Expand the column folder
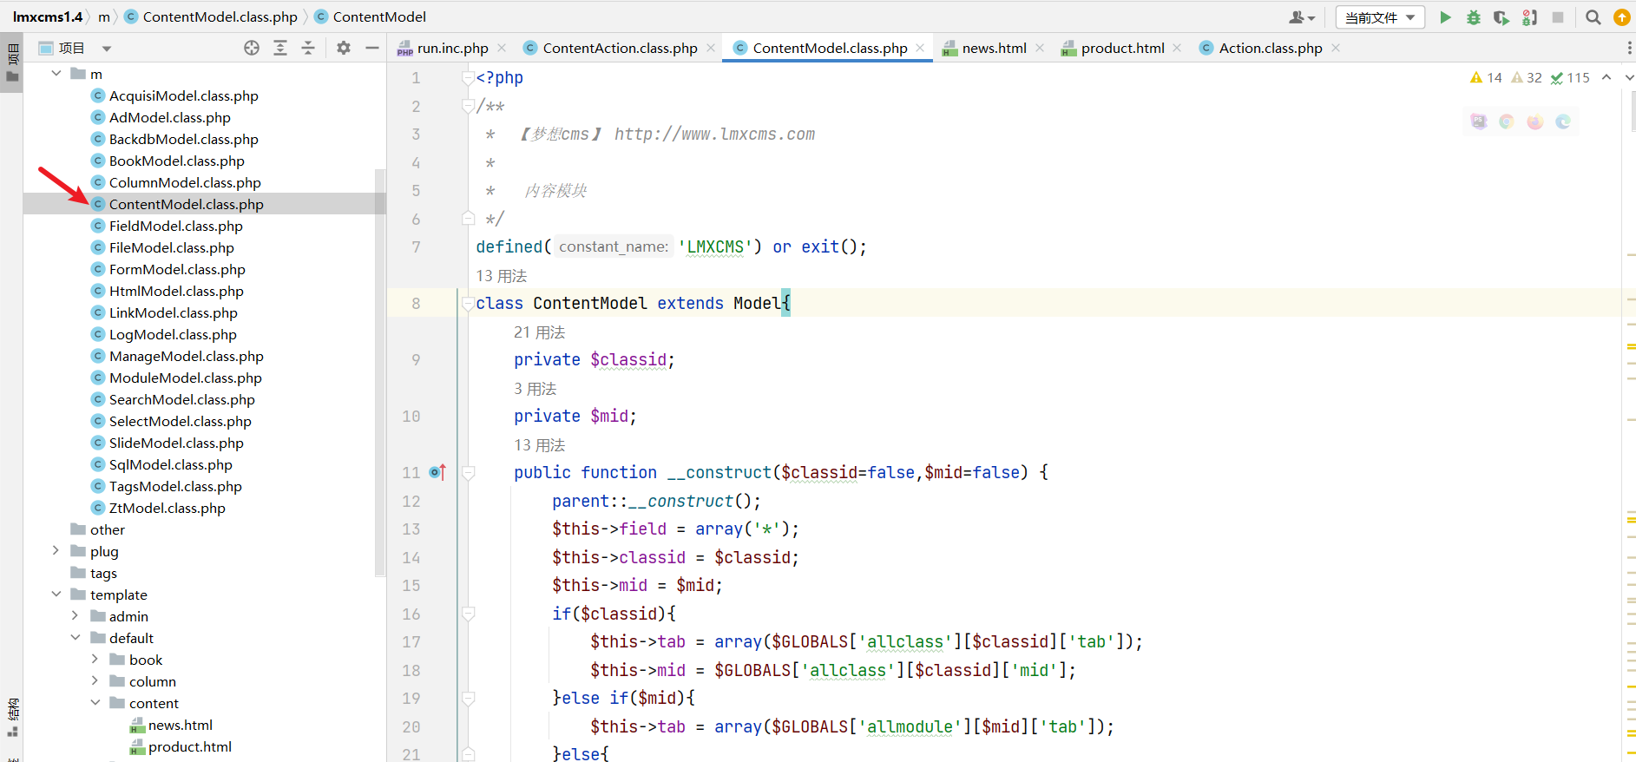 (95, 681)
